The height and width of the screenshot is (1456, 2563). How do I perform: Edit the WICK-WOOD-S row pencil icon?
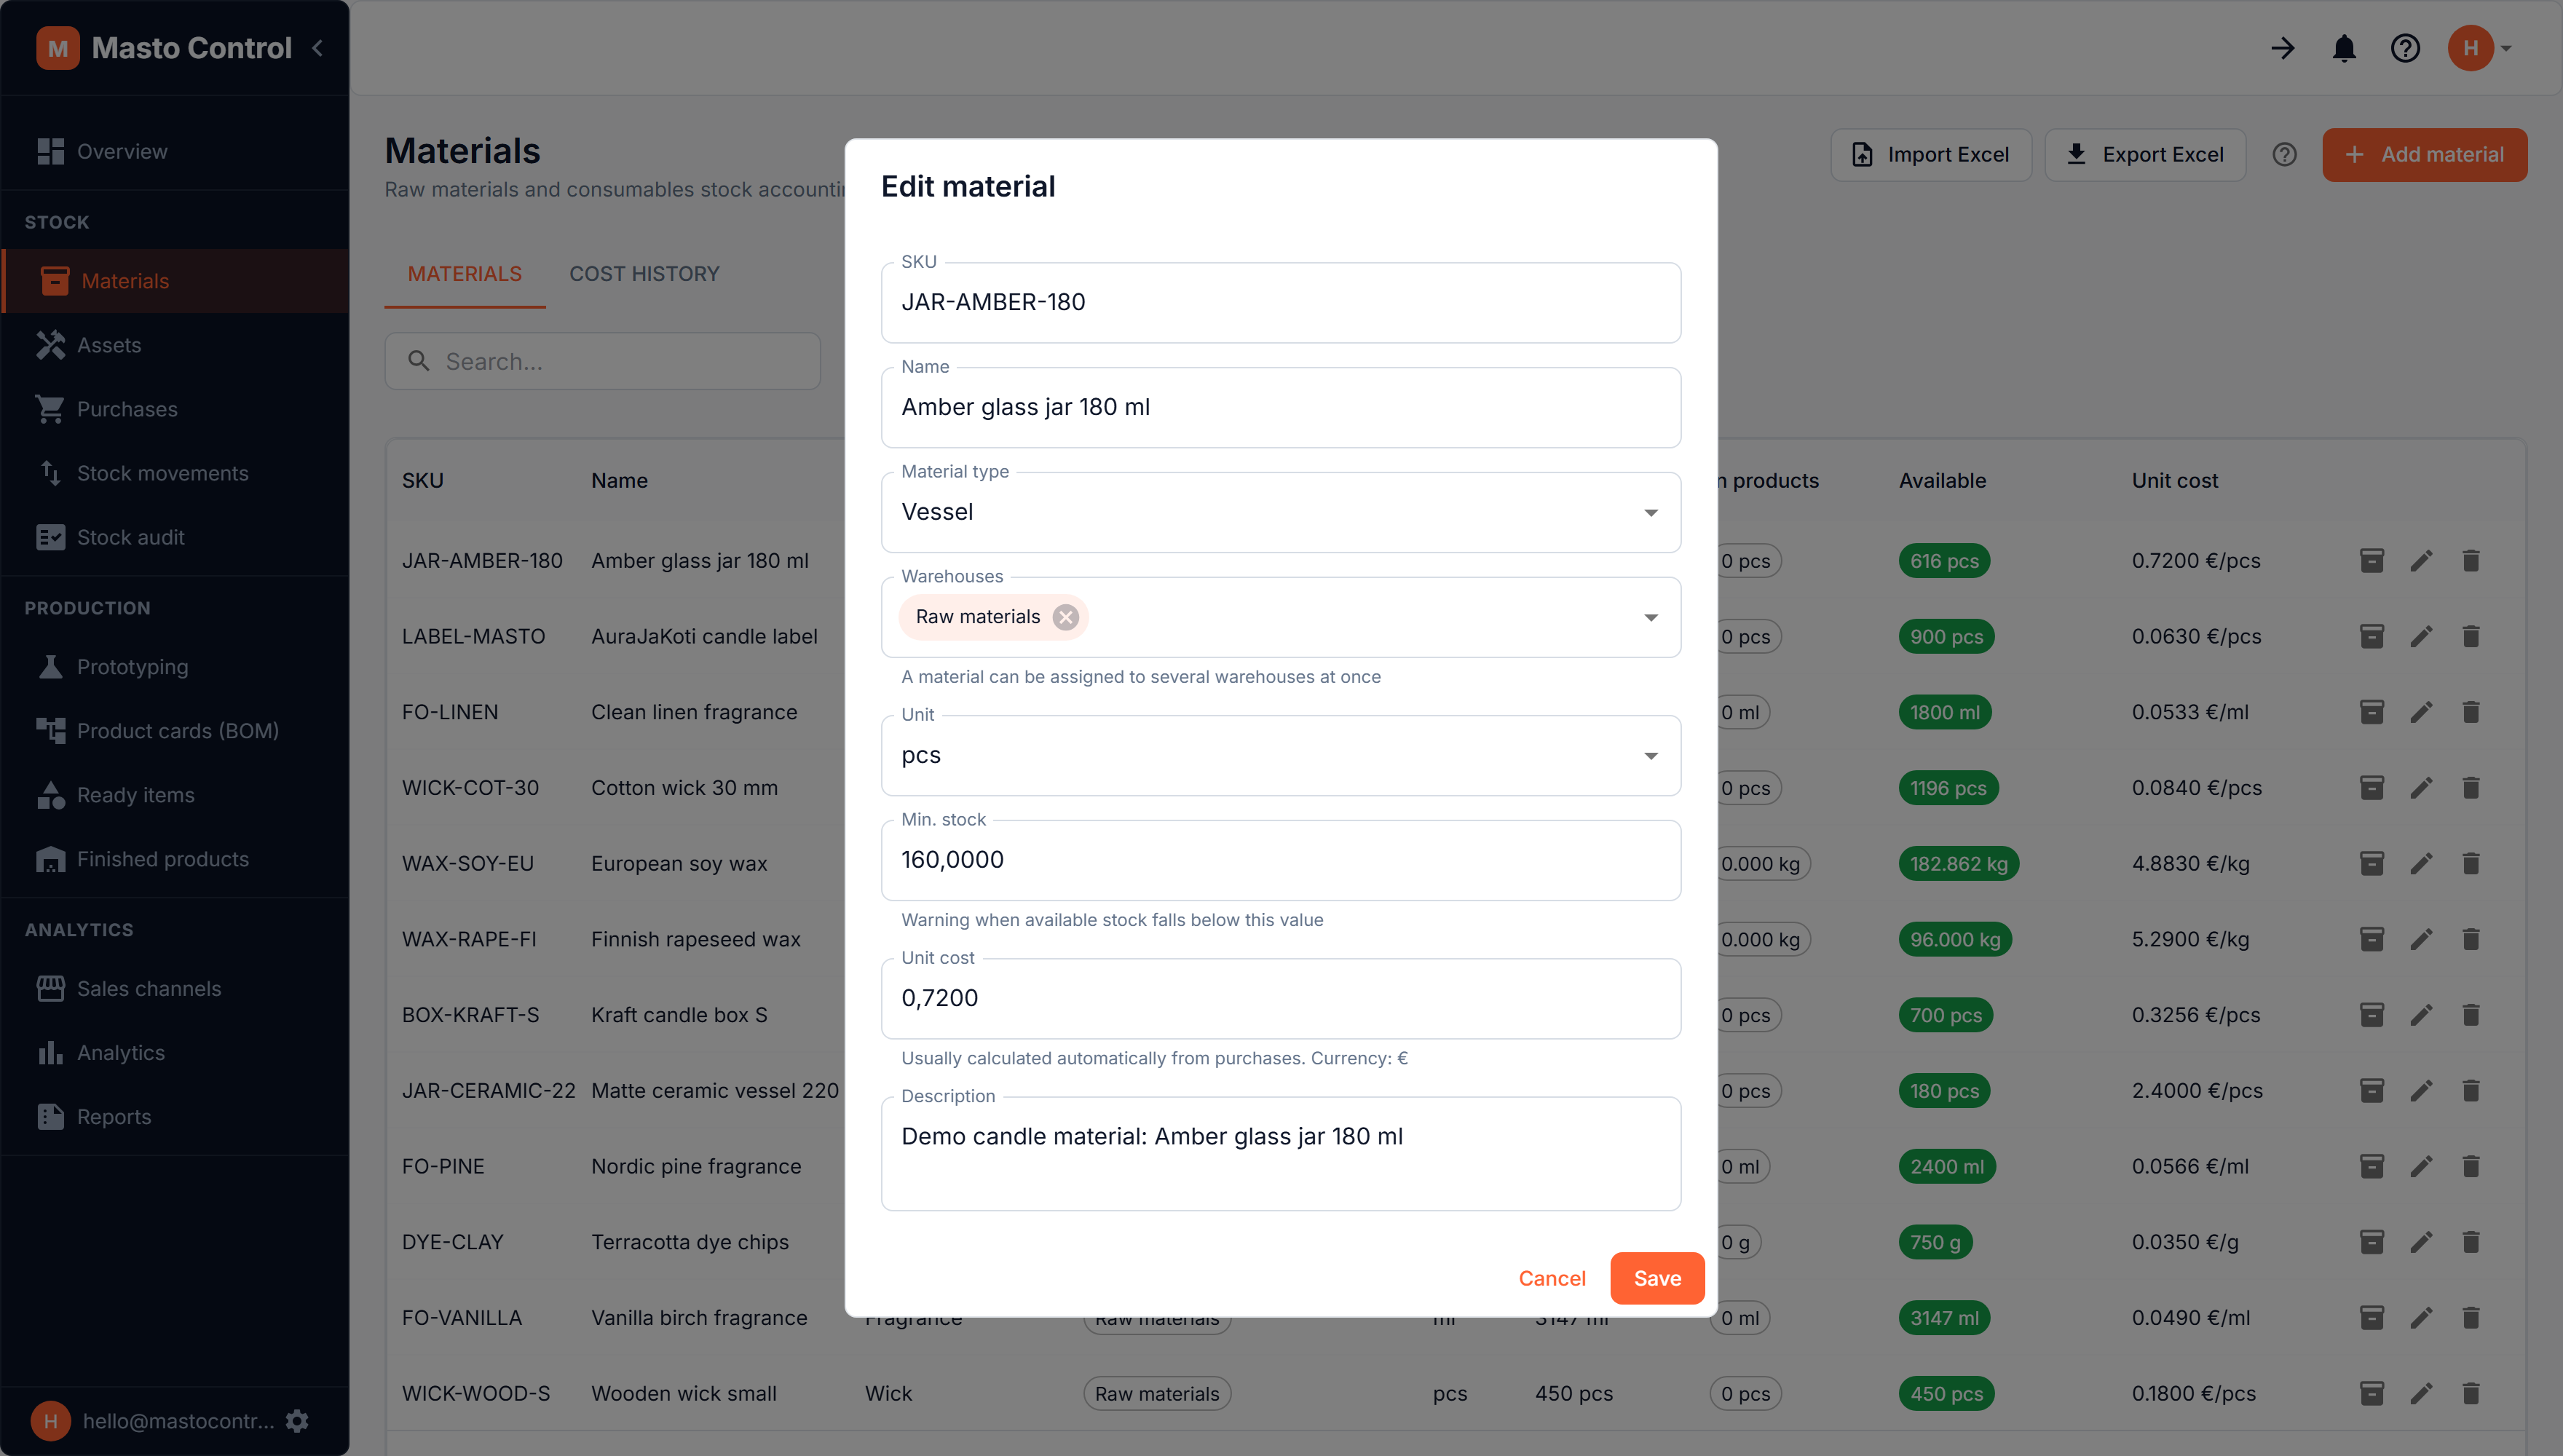(2421, 1394)
